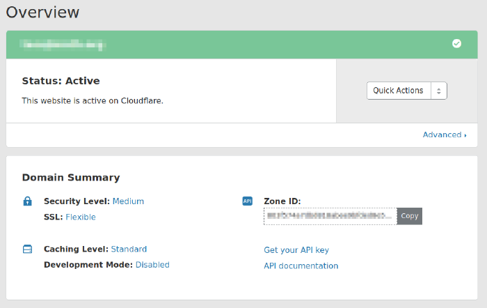487x308 pixels.
Task: Click the up-down arrows on Quick Actions
Action: [x=438, y=91]
